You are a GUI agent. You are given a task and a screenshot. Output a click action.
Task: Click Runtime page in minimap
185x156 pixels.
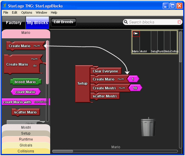click(161, 42)
